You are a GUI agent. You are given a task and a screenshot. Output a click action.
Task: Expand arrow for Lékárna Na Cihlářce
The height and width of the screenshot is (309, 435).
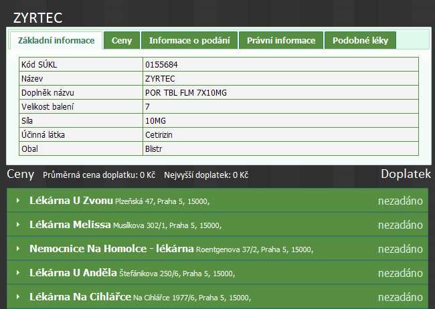(18, 297)
